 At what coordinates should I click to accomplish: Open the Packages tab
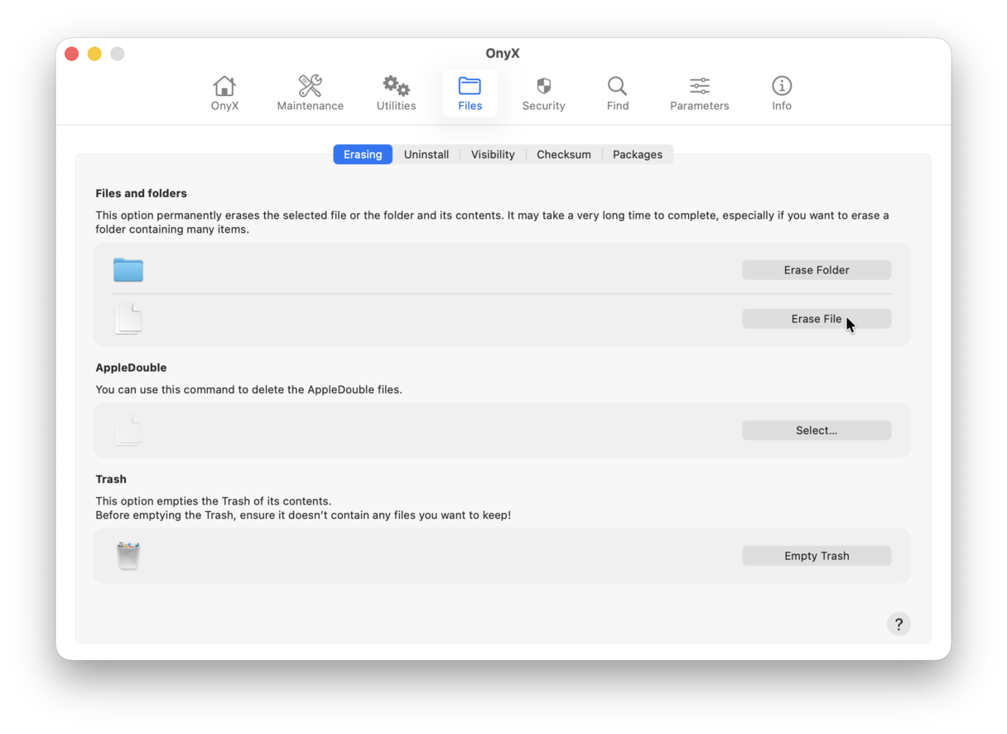coord(637,155)
